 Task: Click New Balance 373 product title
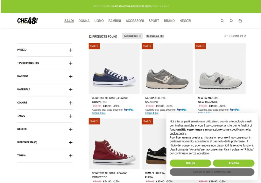click(x=208, y=98)
